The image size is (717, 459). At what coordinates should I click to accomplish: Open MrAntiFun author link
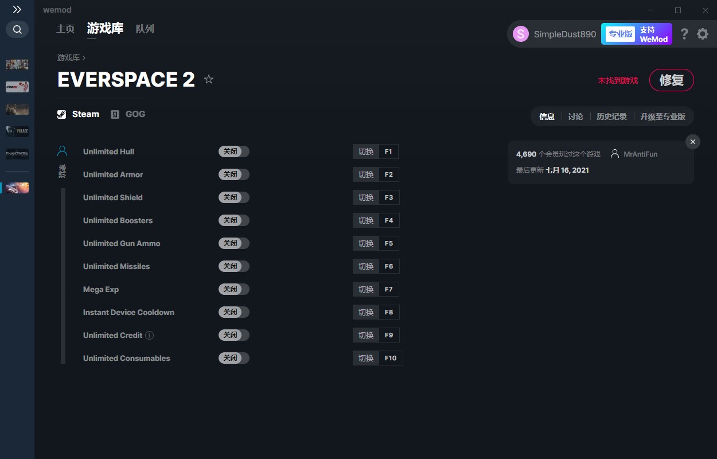[640, 154]
